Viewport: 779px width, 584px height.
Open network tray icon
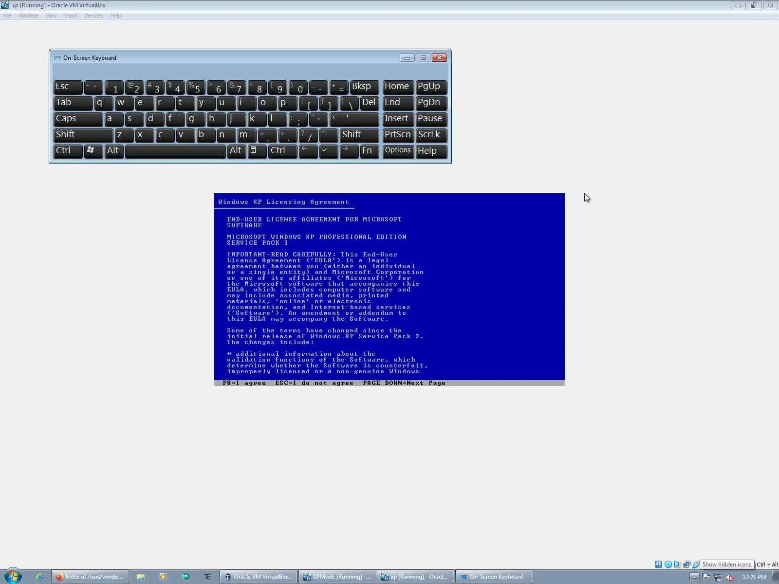click(718, 577)
